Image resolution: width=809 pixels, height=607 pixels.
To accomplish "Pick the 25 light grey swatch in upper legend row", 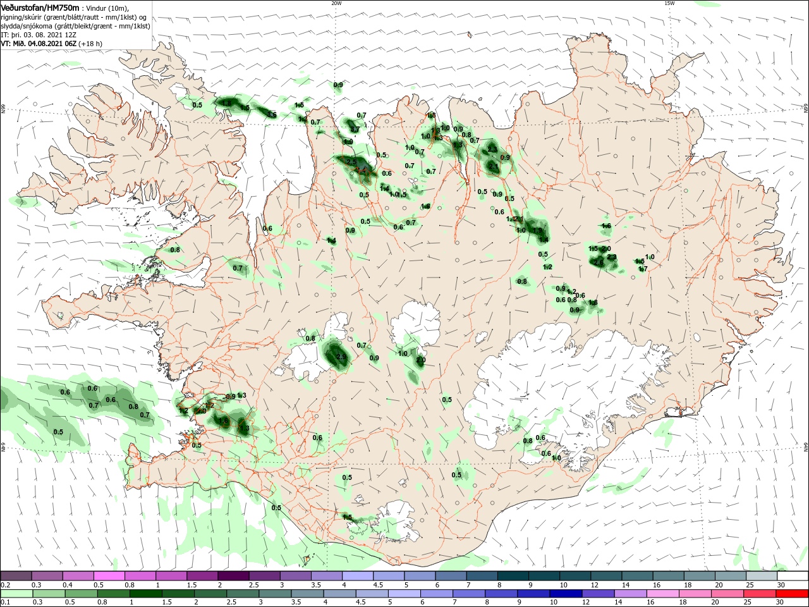I will tap(760, 576).
